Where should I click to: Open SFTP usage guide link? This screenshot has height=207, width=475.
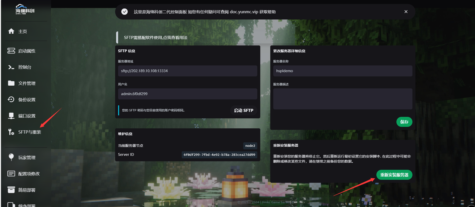click(156, 37)
